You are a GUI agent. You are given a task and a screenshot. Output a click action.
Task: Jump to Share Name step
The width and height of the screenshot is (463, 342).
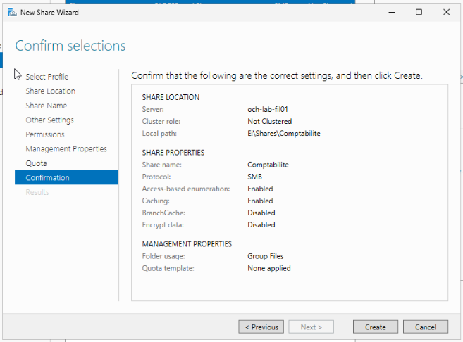[x=47, y=106]
